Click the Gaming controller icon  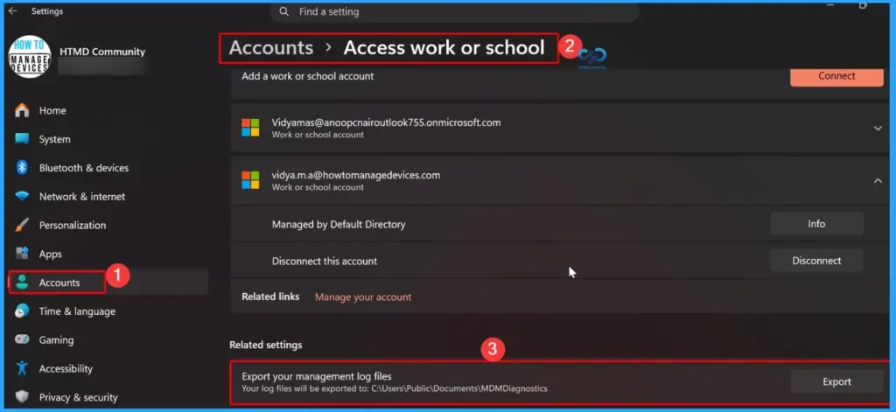pos(22,339)
